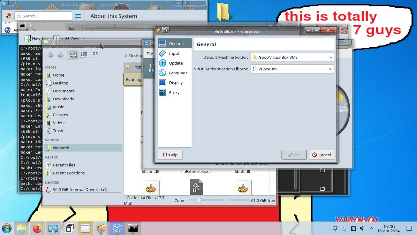Open Trash in Dolphin Places panel

tap(83, 131)
